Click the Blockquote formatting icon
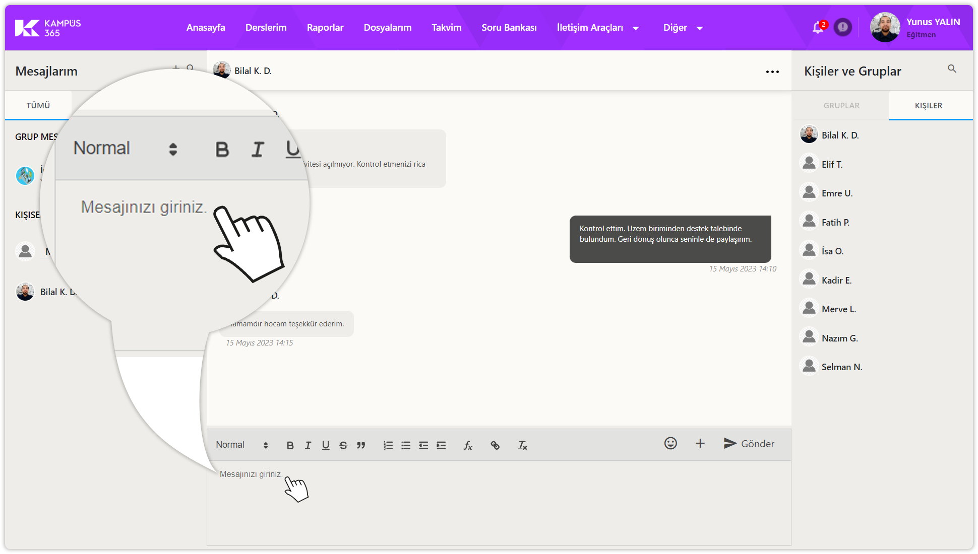This screenshot has height=554, width=978. [362, 445]
